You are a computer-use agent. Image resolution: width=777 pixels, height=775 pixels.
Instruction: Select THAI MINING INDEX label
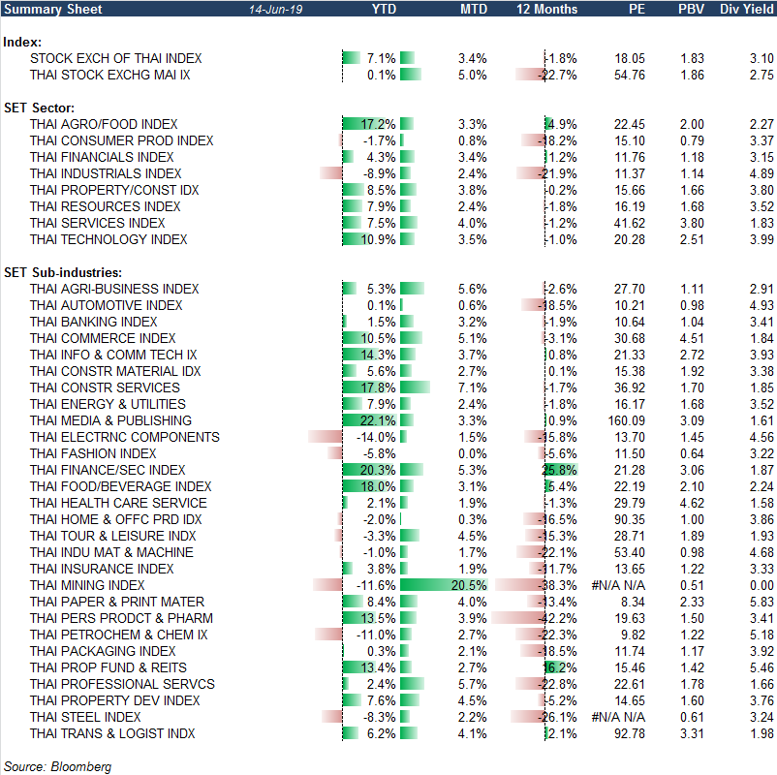click(x=87, y=585)
